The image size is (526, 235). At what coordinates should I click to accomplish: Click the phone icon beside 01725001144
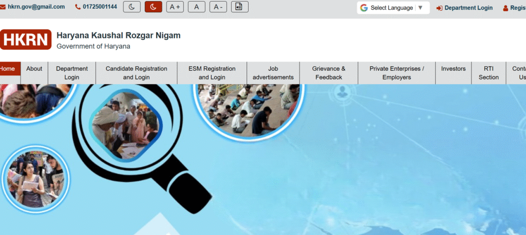coord(78,7)
